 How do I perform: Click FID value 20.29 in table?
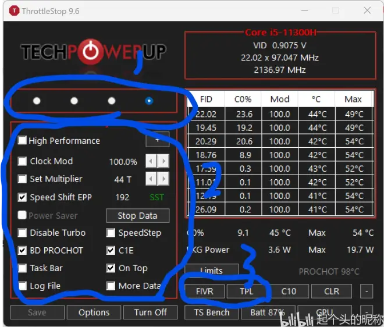tap(206, 141)
